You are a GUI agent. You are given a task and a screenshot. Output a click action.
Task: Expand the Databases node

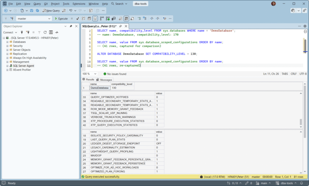(7, 42)
